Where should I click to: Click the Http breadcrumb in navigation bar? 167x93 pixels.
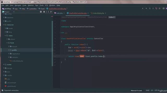(22, 9)
